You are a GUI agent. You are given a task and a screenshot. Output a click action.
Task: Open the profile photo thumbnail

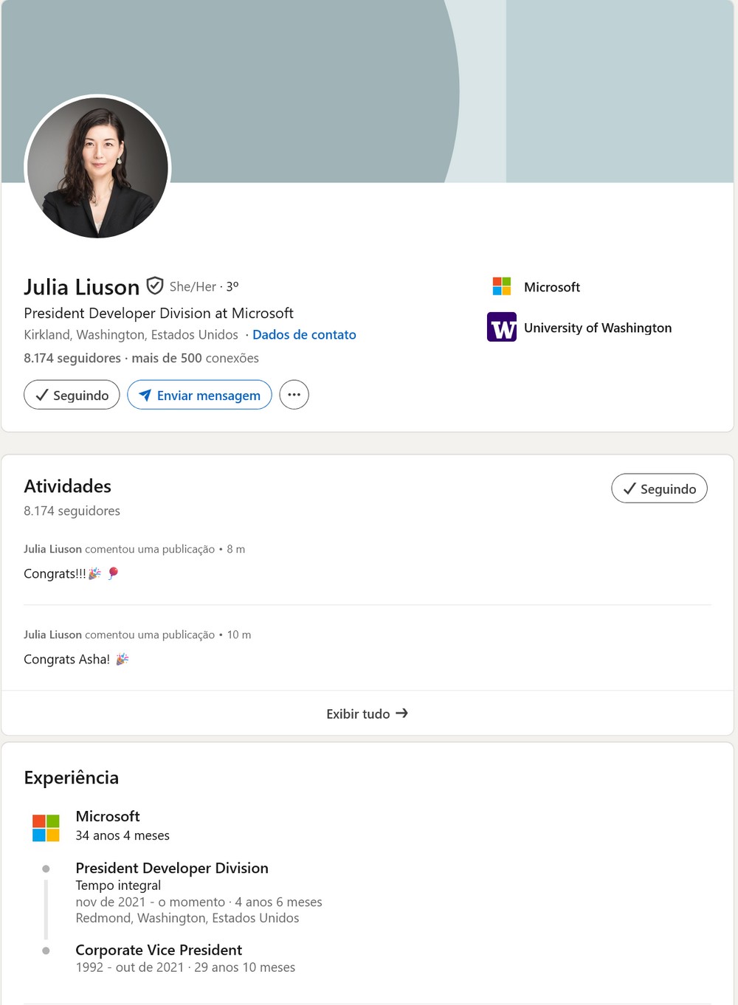pyautogui.click(x=97, y=168)
